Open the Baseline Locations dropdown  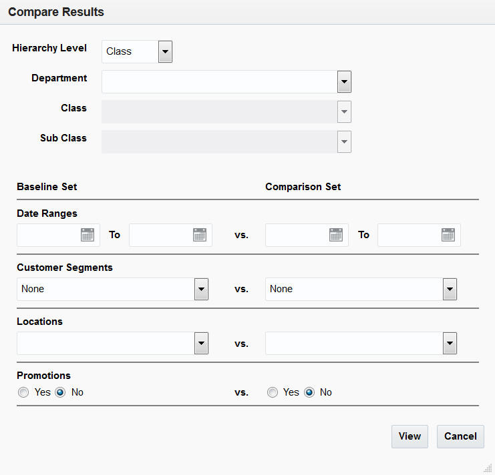point(201,344)
